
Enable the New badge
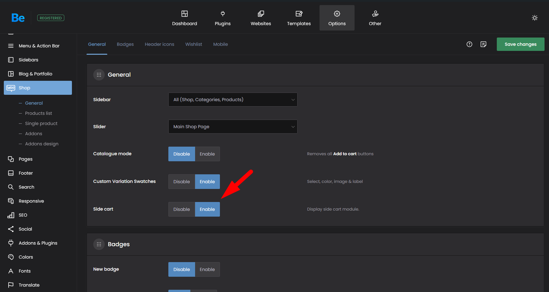(207, 269)
